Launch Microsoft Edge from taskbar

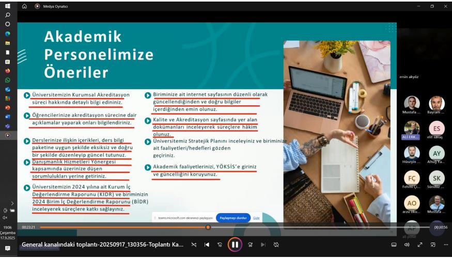point(8,34)
